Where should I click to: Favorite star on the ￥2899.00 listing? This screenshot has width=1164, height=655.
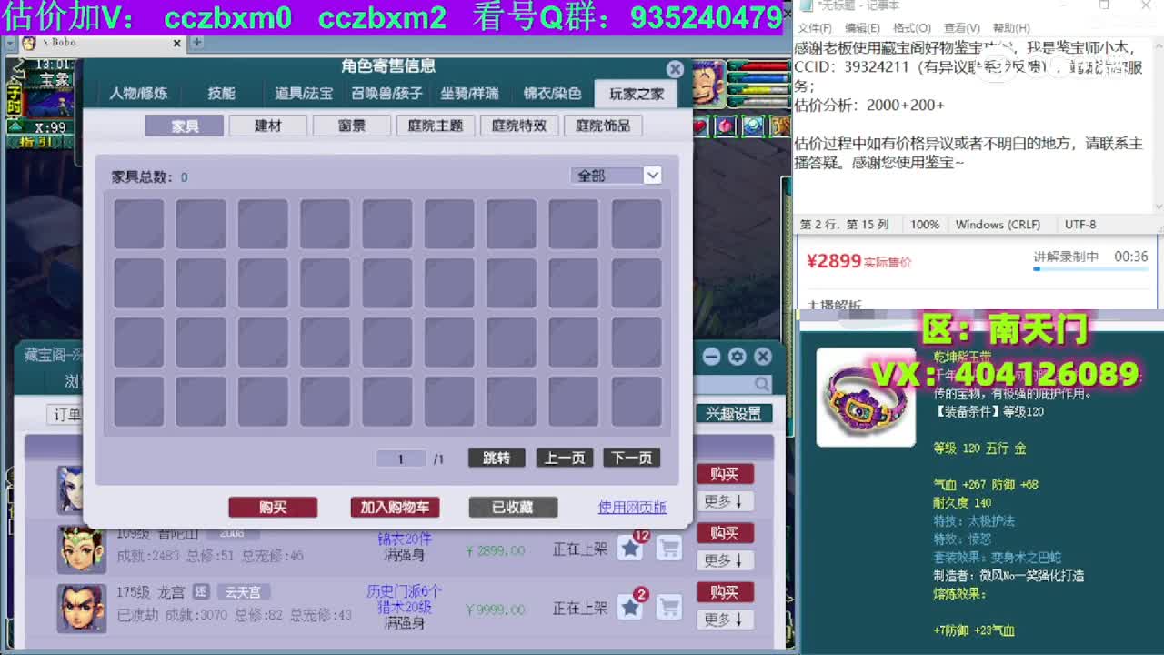630,548
